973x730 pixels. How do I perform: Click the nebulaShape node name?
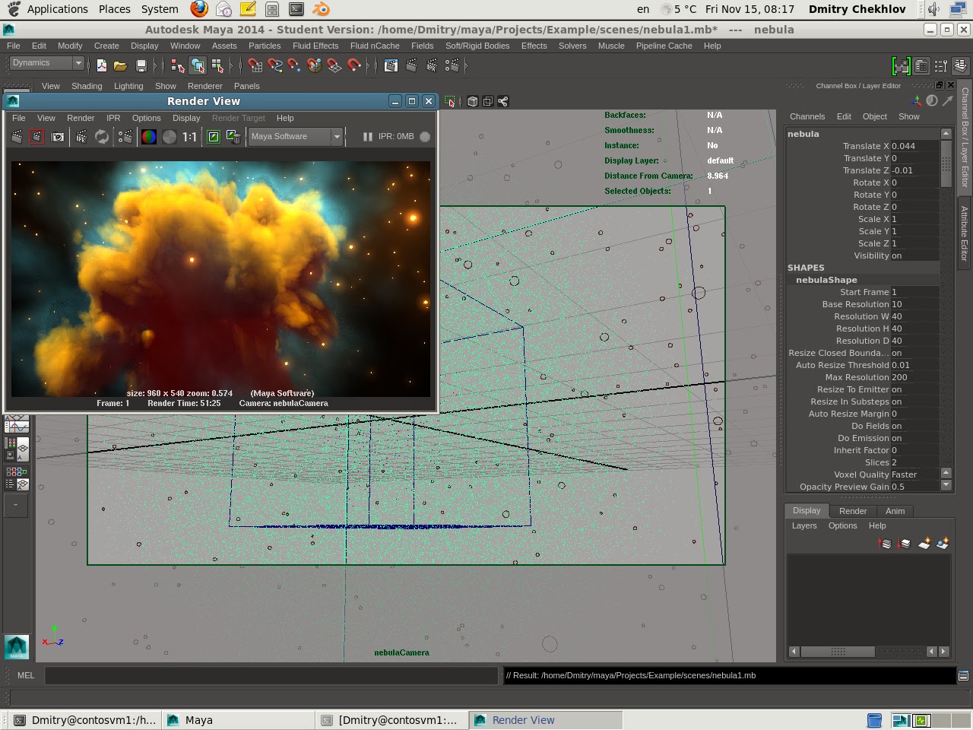click(826, 280)
